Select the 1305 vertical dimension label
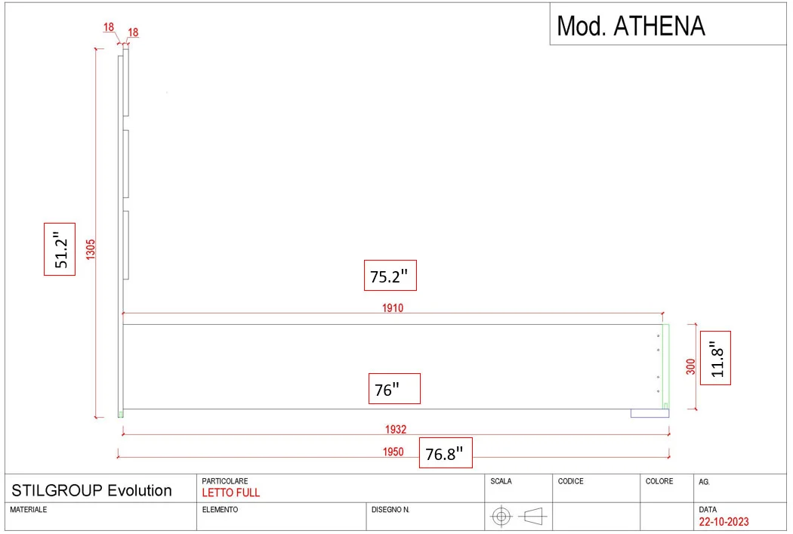The height and width of the screenshot is (534, 793). [x=90, y=249]
